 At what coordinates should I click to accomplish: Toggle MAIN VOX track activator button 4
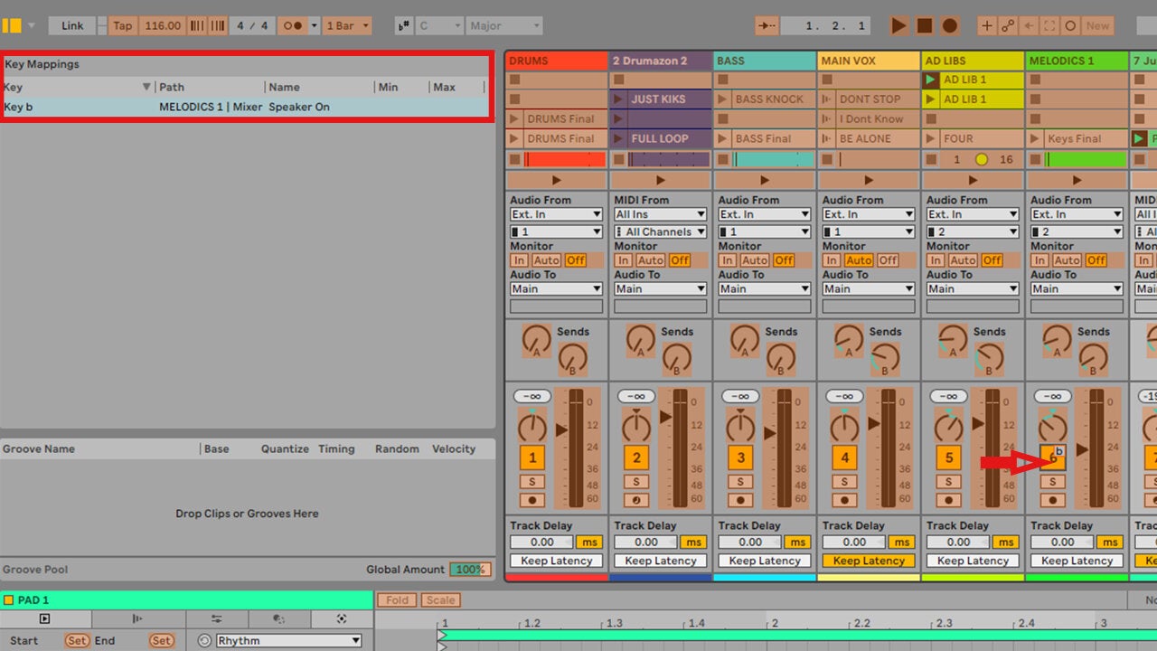844,458
